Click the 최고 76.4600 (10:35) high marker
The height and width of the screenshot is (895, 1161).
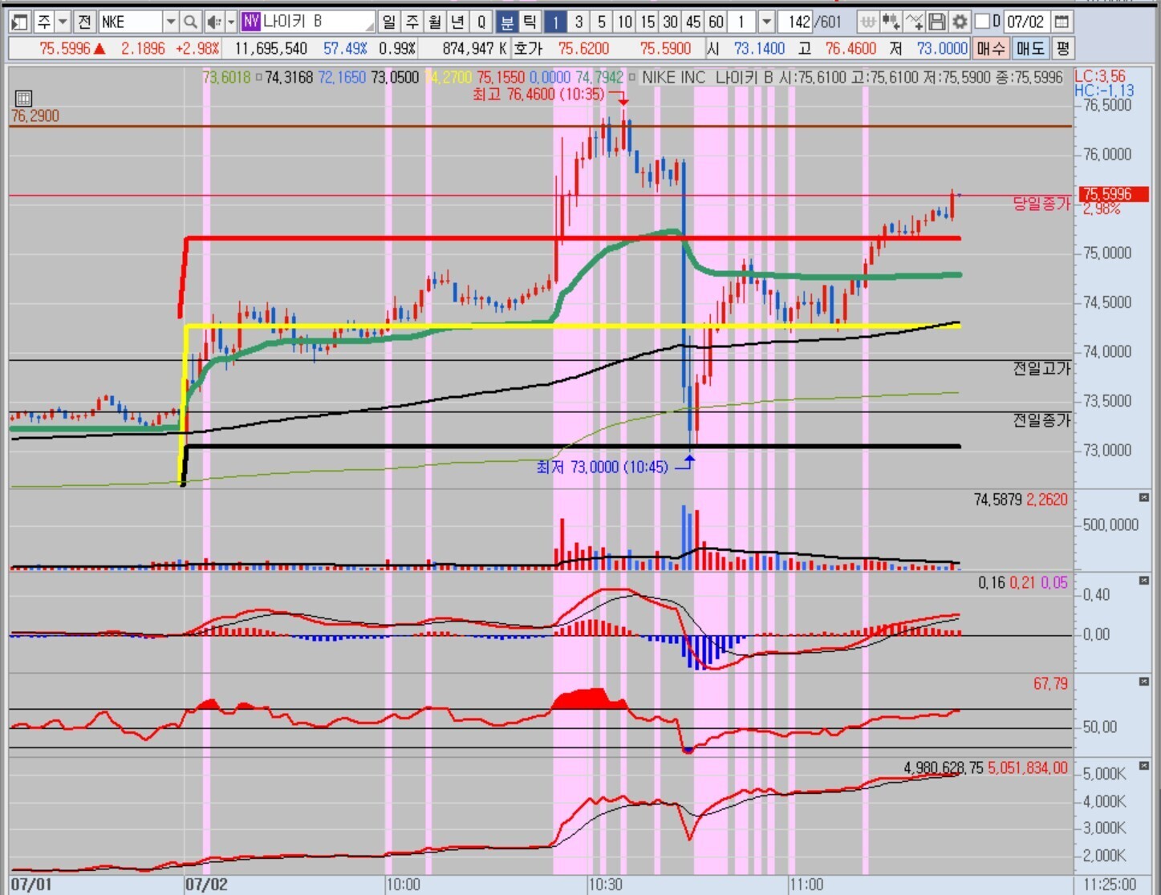click(538, 95)
